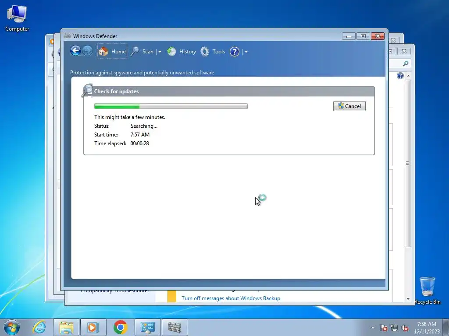The height and width of the screenshot is (336, 449).
Task: Click the Windows Defender taskbar button
Action: (x=175, y=327)
